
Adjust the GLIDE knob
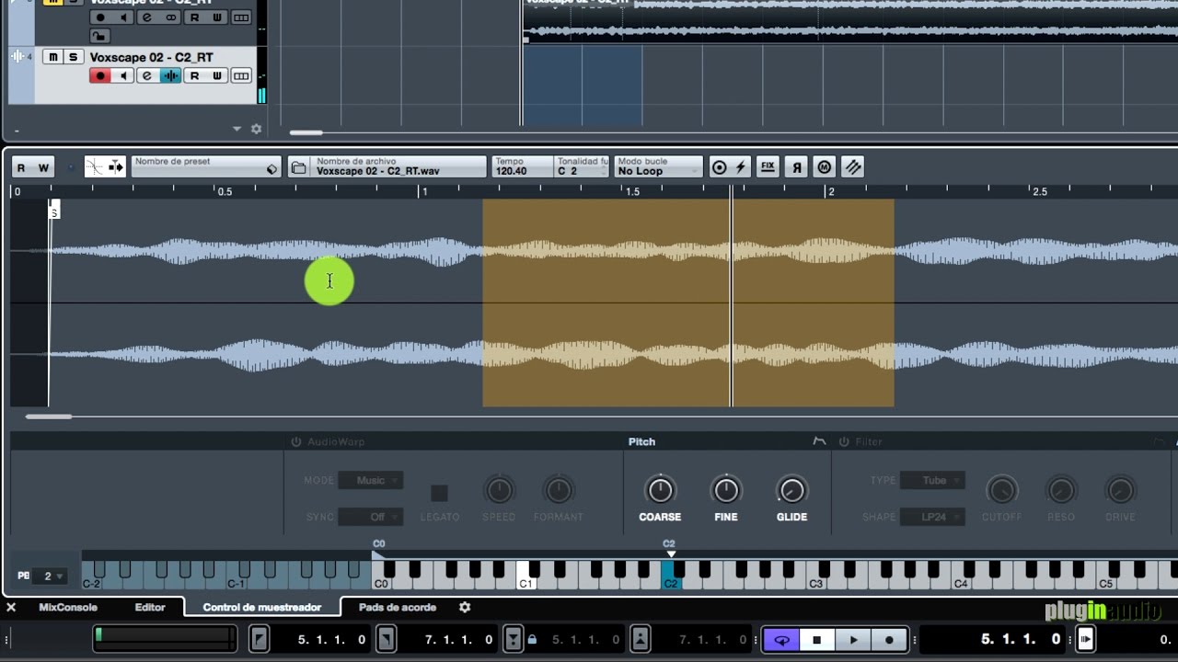click(791, 490)
